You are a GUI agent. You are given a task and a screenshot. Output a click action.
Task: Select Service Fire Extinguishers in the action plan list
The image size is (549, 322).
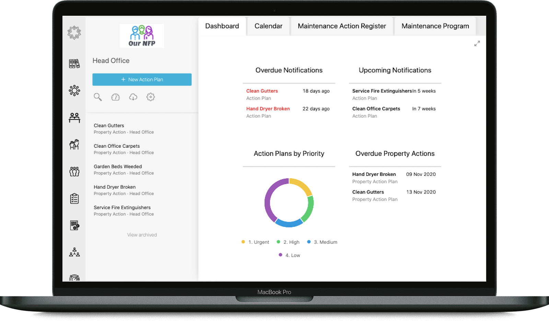pyautogui.click(x=124, y=211)
